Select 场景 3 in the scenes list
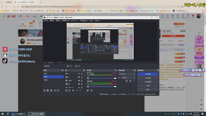This screenshot has height=116, width=206. pos(53,80)
